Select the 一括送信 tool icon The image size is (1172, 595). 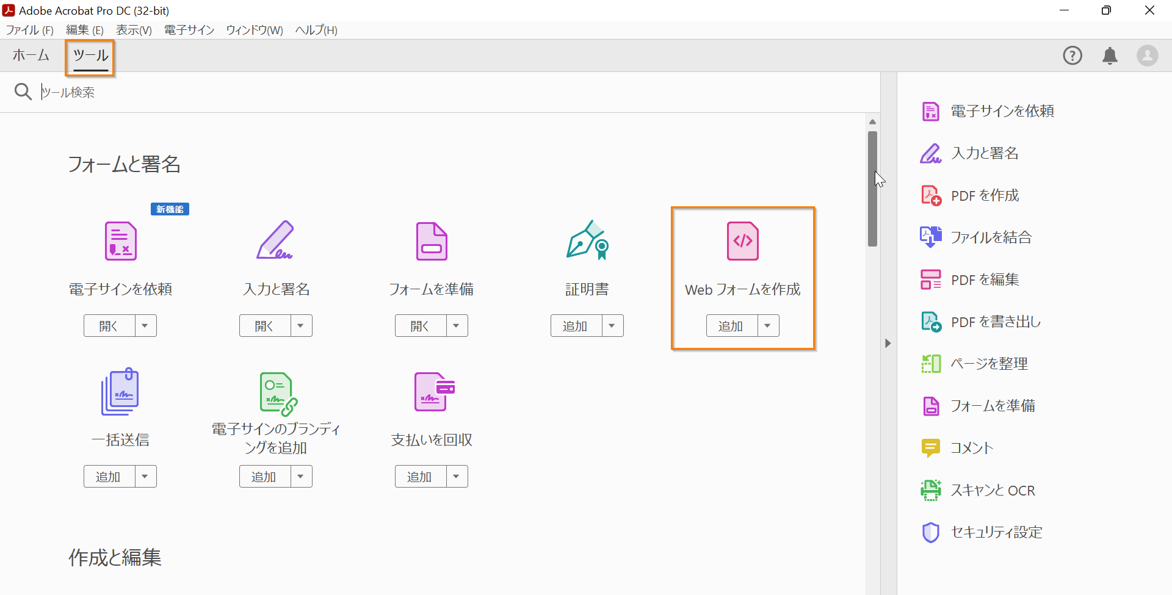[x=120, y=391]
